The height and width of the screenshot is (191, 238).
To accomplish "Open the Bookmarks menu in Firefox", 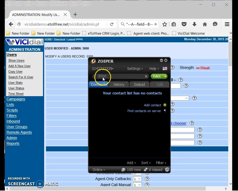I will (58, 3).
